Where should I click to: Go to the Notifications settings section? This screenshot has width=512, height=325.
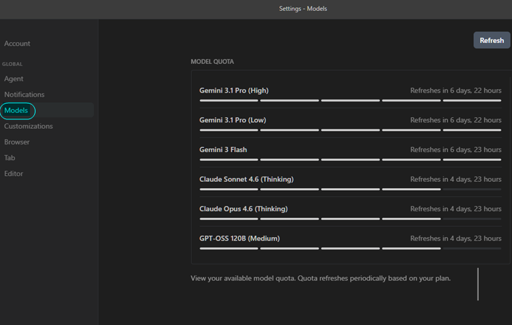click(24, 95)
